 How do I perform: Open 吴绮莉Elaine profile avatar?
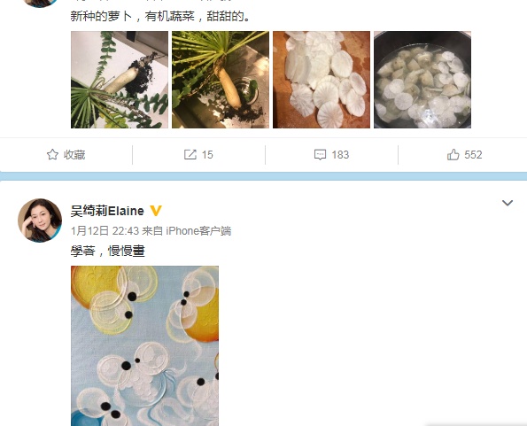click(x=40, y=221)
